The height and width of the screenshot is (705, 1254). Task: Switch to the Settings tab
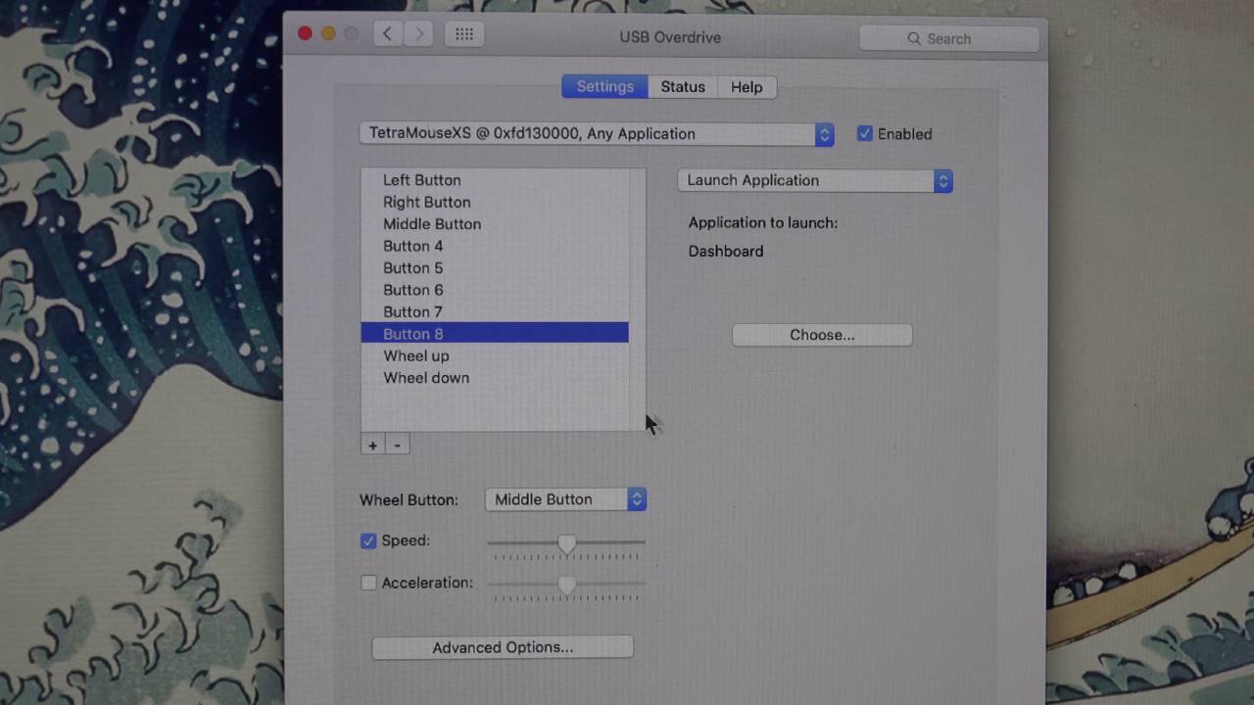(604, 87)
